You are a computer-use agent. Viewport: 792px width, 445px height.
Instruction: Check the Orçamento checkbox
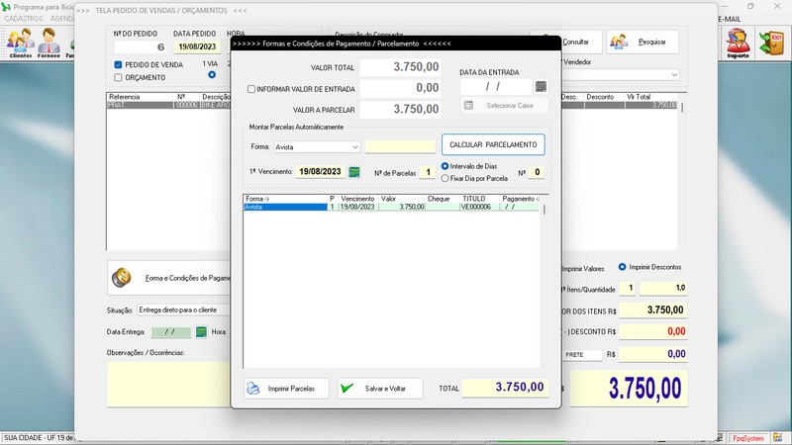click(x=119, y=77)
